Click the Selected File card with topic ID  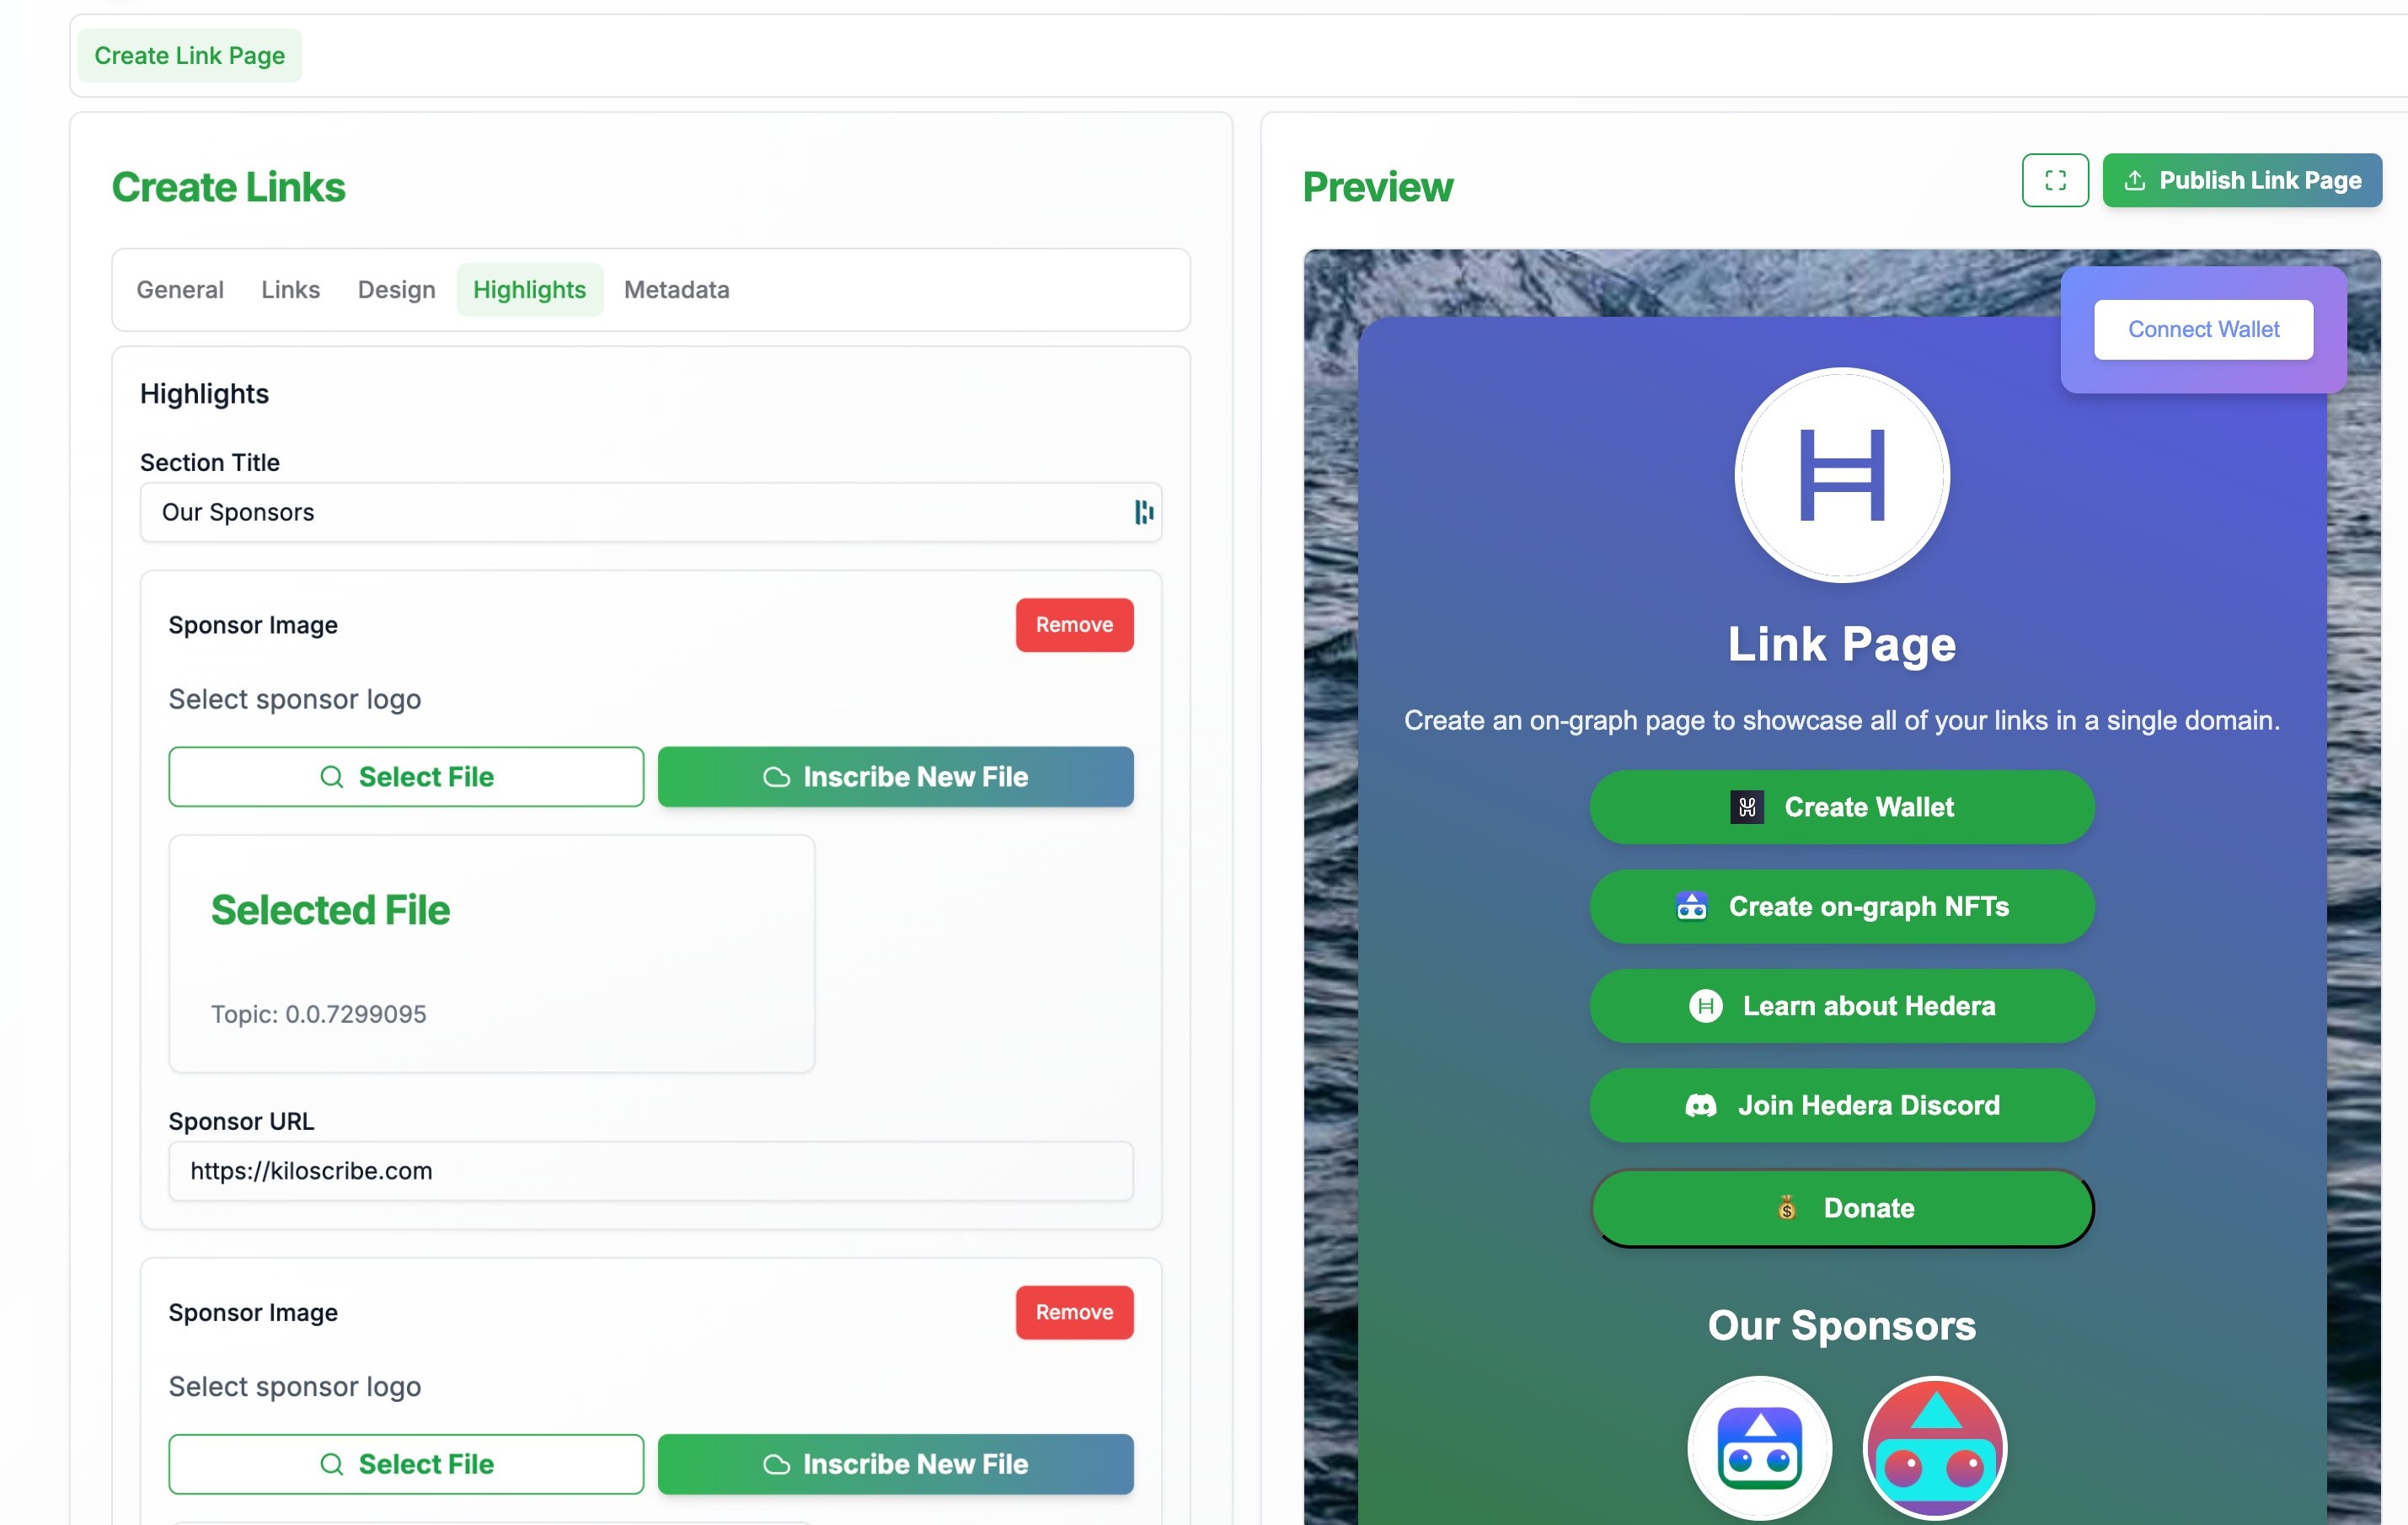[491, 954]
